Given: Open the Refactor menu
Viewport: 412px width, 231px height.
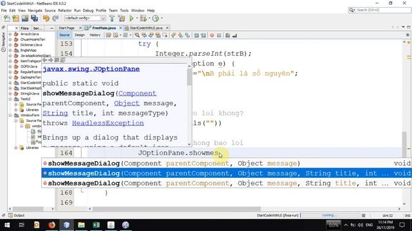Looking at the screenshot, I should click(64, 10).
